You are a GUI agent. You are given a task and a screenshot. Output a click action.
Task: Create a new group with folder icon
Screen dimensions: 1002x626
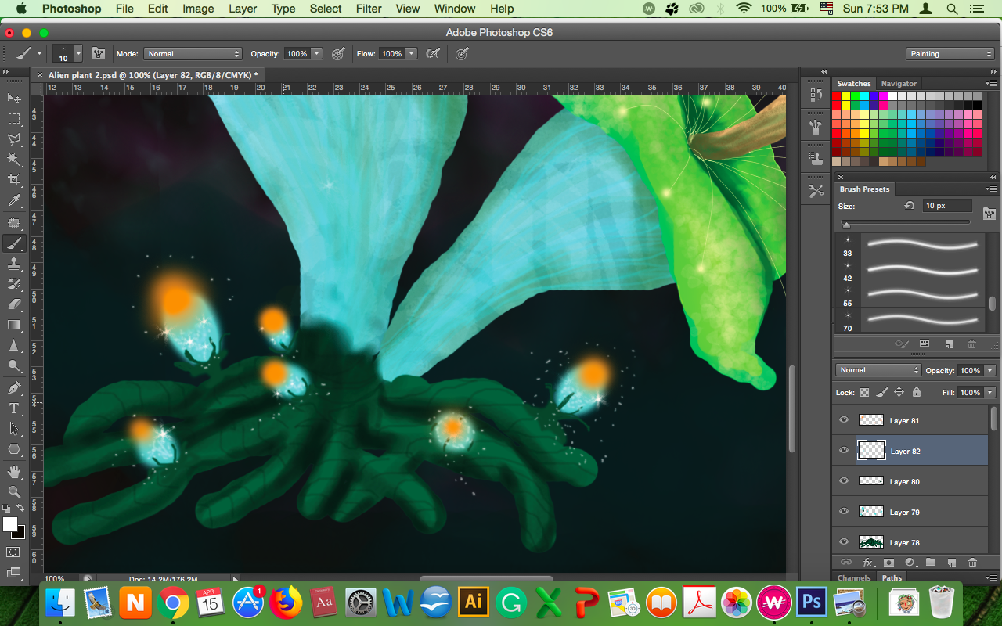click(x=931, y=562)
